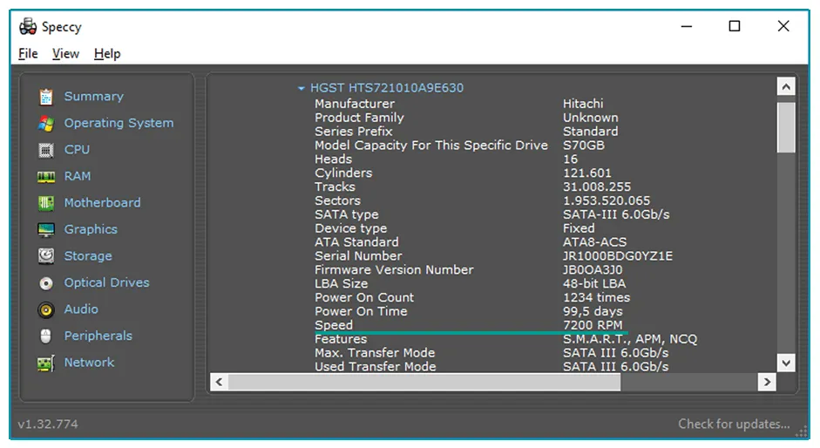Image resolution: width=820 pixels, height=448 pixels.
Task: Click the Speccy app icon in title bar
Action: [28, 26]
